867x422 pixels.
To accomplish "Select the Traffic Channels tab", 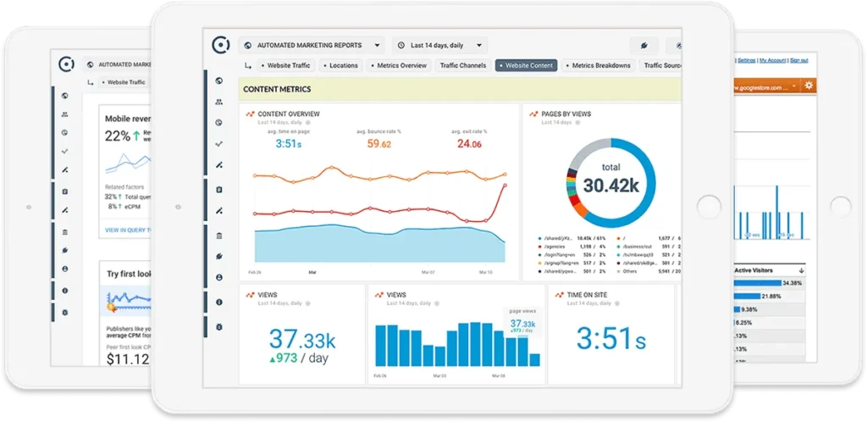I will pos(462,65).
